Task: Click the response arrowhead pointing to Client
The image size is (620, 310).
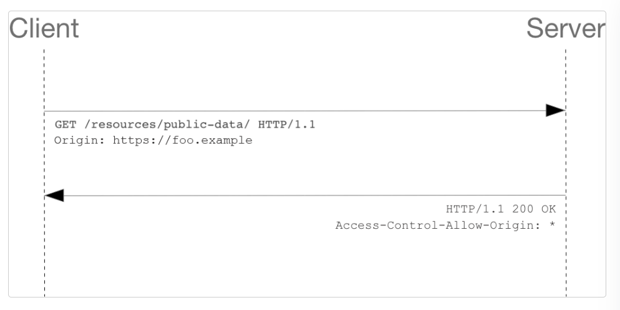Action: coord(54,195)
